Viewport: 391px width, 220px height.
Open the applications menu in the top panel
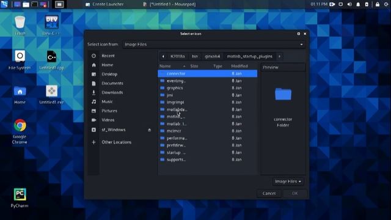[4, 4]
